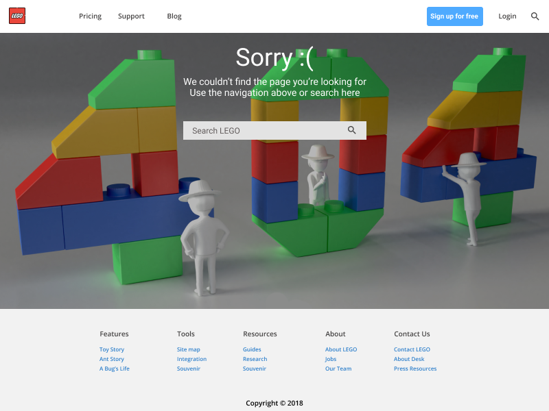
Task: Click the Resources footer heading
Action: coord(260,334)
